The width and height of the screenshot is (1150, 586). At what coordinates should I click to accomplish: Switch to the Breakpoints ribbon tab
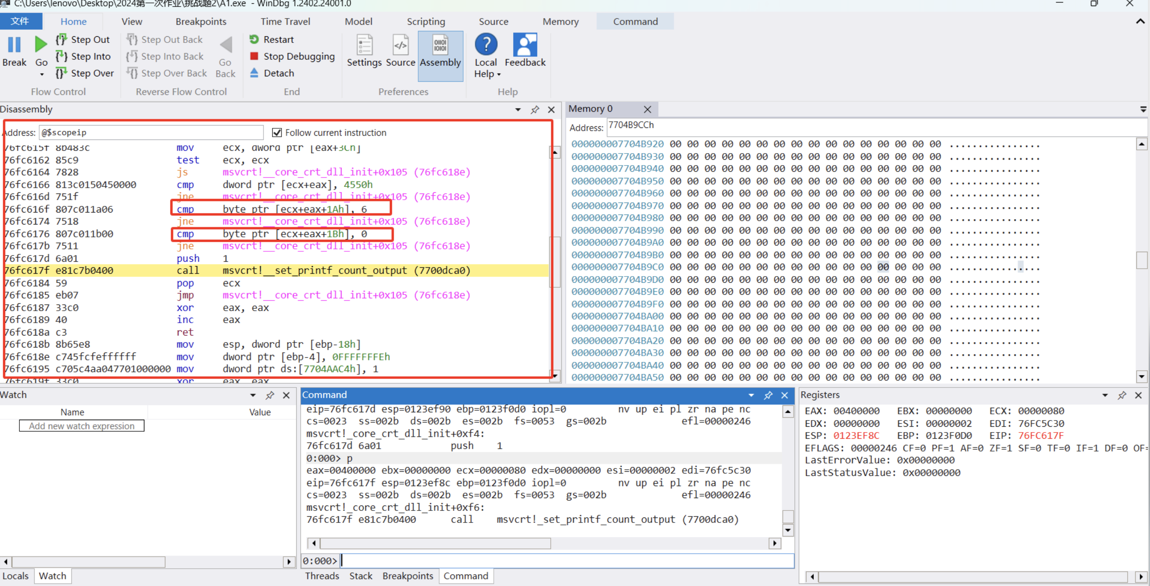click(200, 21)
